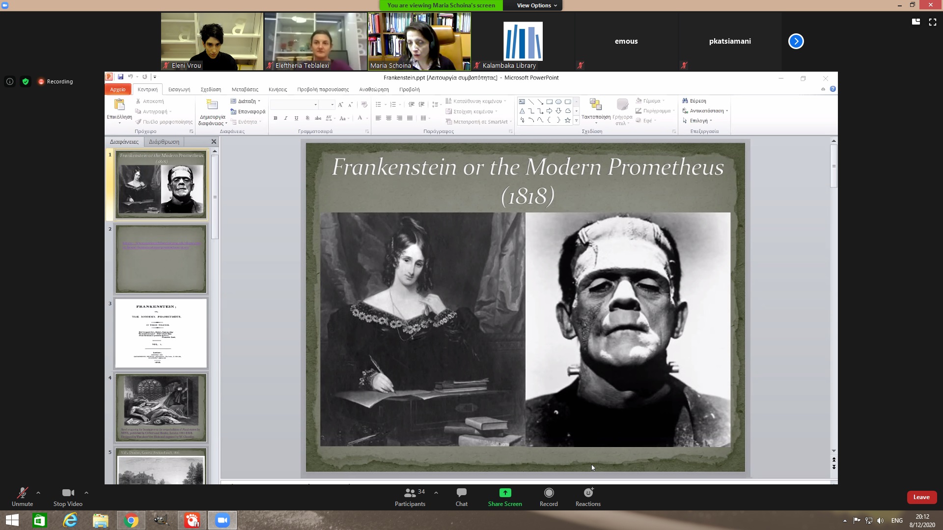Switch to the Διάρθρωση outline tab
Viewport: 943px width, 530px height.
[164, 142]
